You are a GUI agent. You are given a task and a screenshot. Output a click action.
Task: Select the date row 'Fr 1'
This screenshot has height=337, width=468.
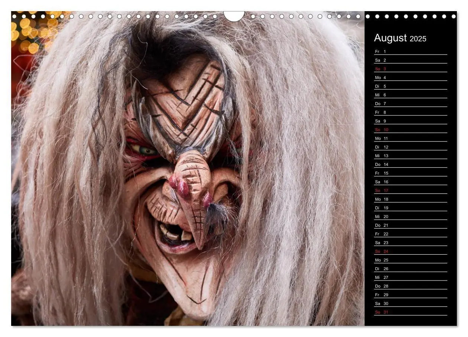(410, 51)
